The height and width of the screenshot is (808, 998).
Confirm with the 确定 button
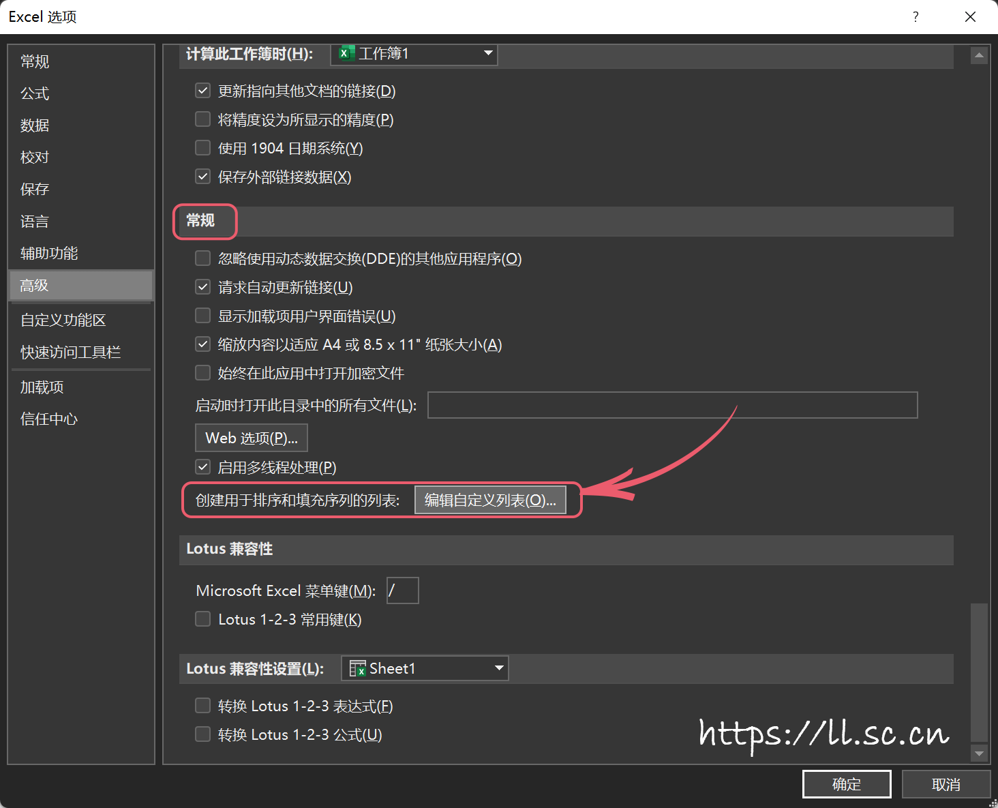pyautogui.click(x=847, y=784)
